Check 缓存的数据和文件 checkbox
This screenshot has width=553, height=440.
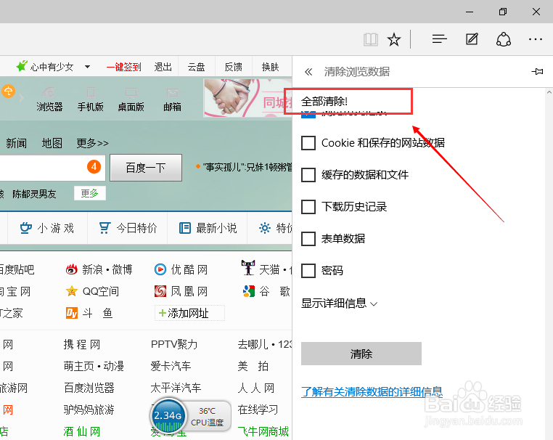pyautogui.click(x=308, y=175)
